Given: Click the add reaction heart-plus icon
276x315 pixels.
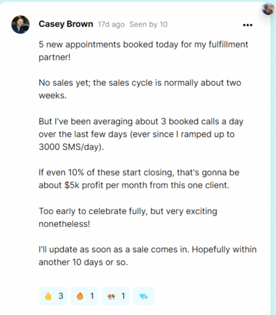Looking at the screenshot, I should [144, 296].
